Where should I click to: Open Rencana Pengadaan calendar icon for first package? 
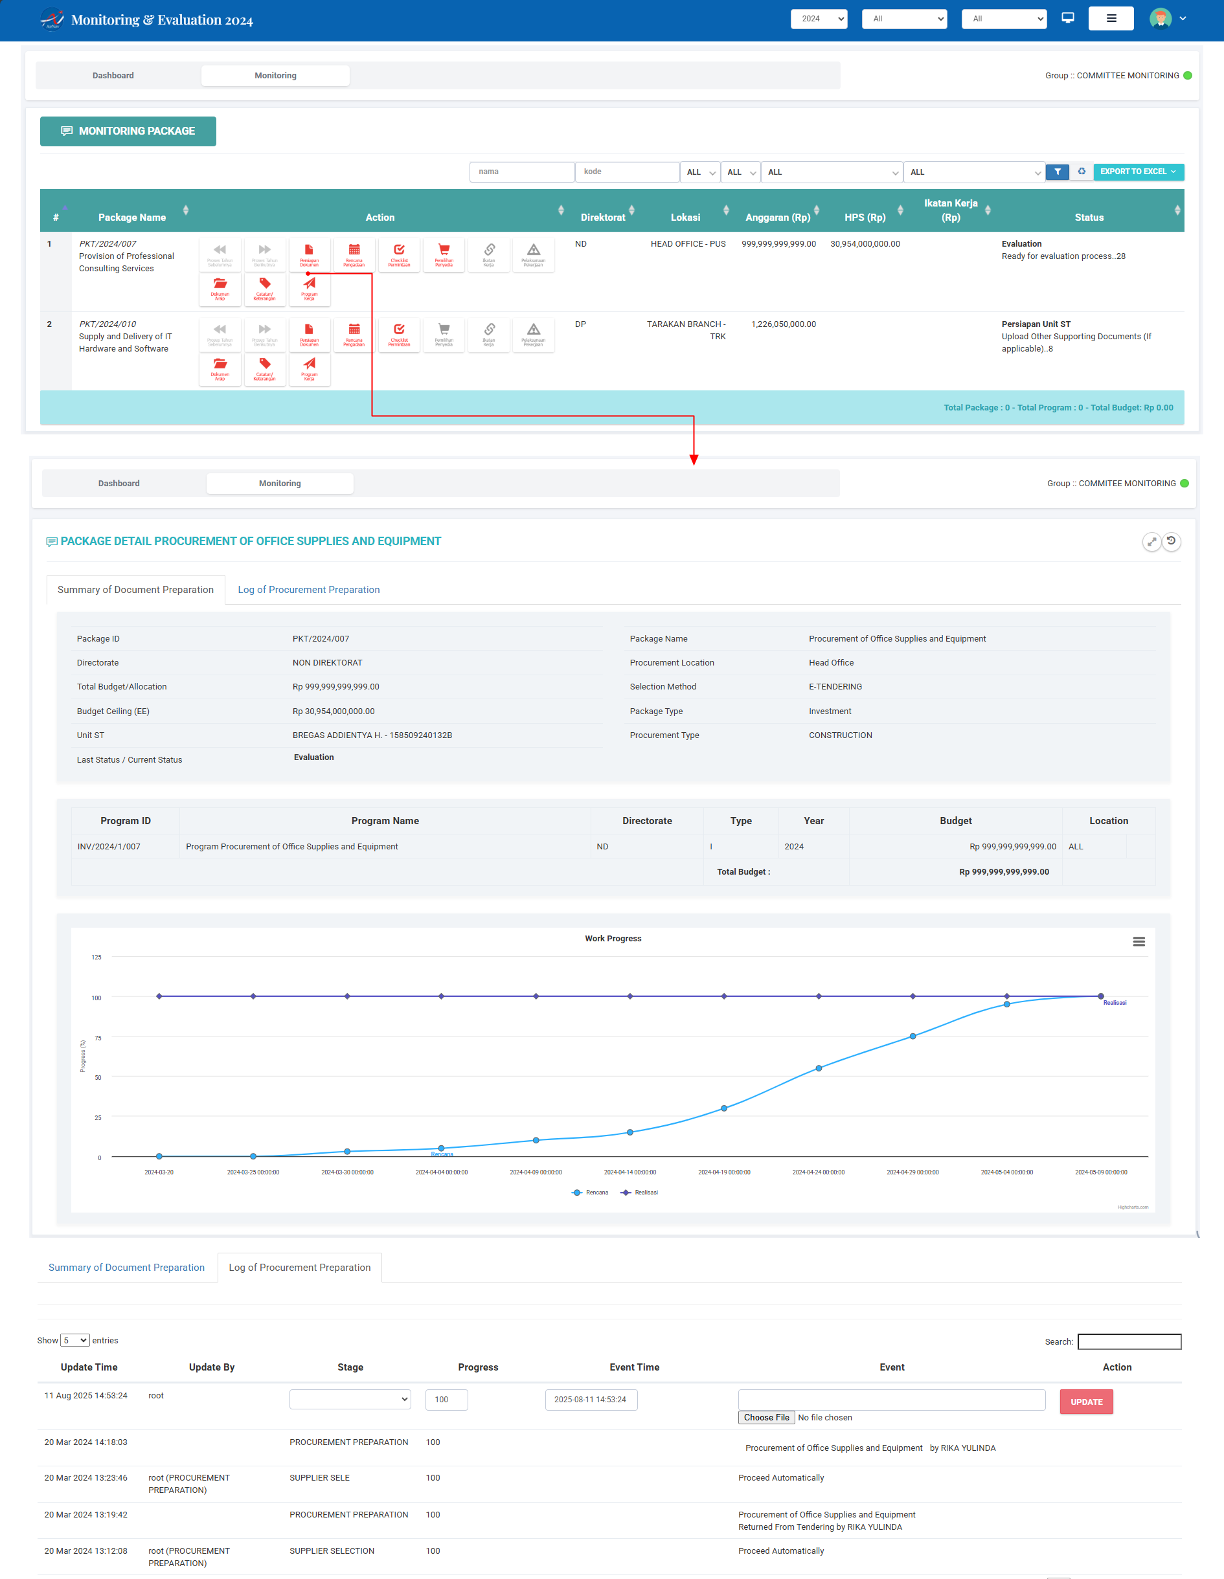click(354, 254)
